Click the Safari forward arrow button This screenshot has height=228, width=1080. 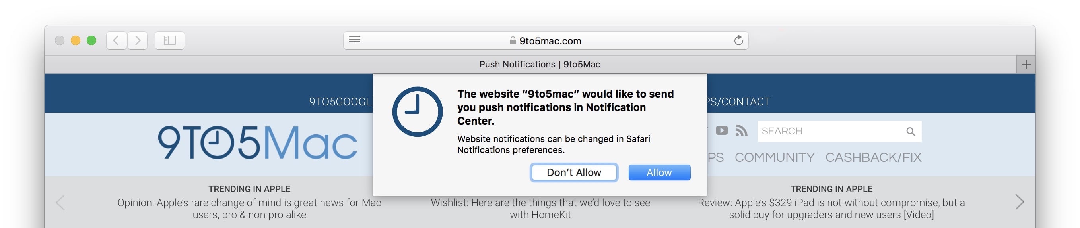click(138, 40)
